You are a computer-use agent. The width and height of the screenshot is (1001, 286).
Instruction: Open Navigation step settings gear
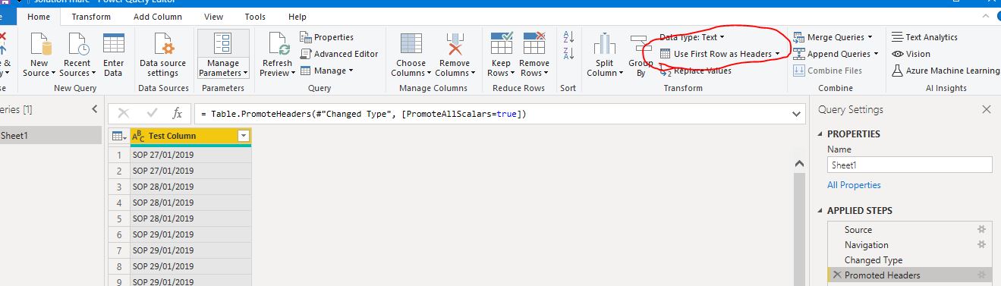click(x=981, y=244)
